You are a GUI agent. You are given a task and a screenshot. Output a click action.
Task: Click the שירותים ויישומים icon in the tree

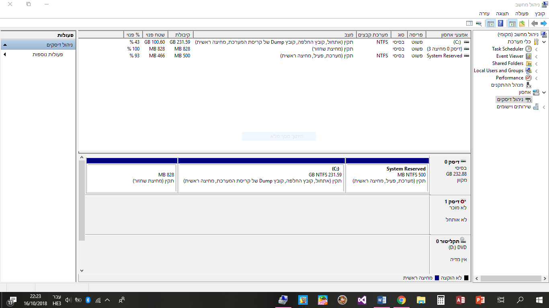(536, 107)
